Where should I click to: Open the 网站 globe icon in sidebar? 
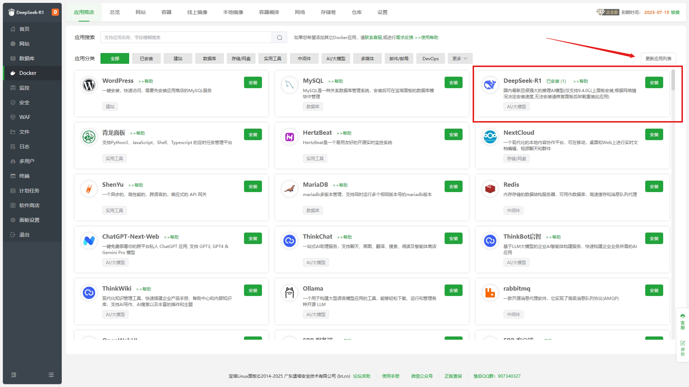[13, 44]
